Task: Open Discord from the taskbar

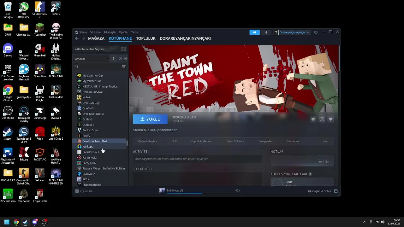Action: point(35,222)
